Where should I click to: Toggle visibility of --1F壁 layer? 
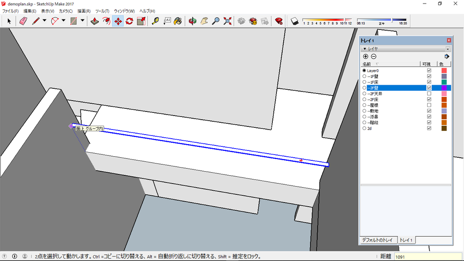pyautogui.click(x=429, y=76)
